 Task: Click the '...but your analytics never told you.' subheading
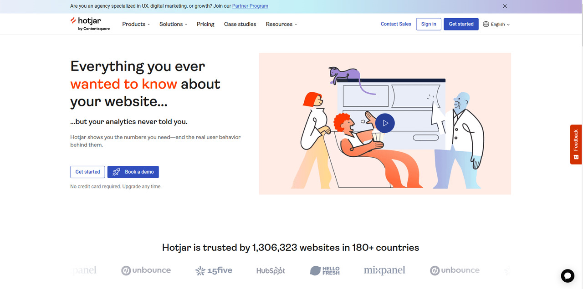click(x=129, y=122)
